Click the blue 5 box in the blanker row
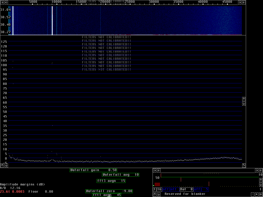263x197 pixels. tap(205, 190)
